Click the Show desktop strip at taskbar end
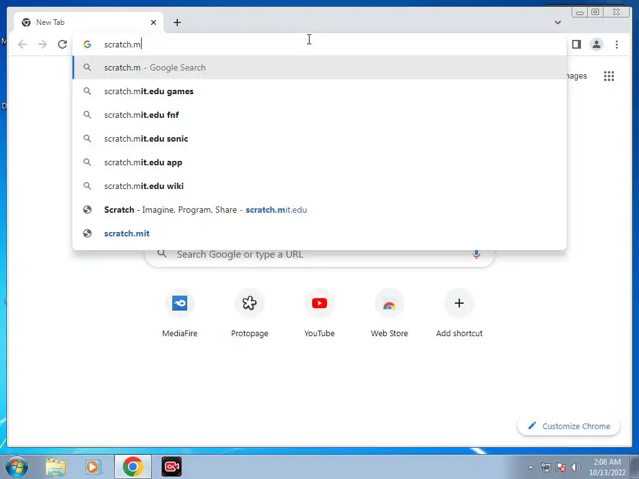The height and width of the screenshot is (479, 639). click(x=635, y=467)
